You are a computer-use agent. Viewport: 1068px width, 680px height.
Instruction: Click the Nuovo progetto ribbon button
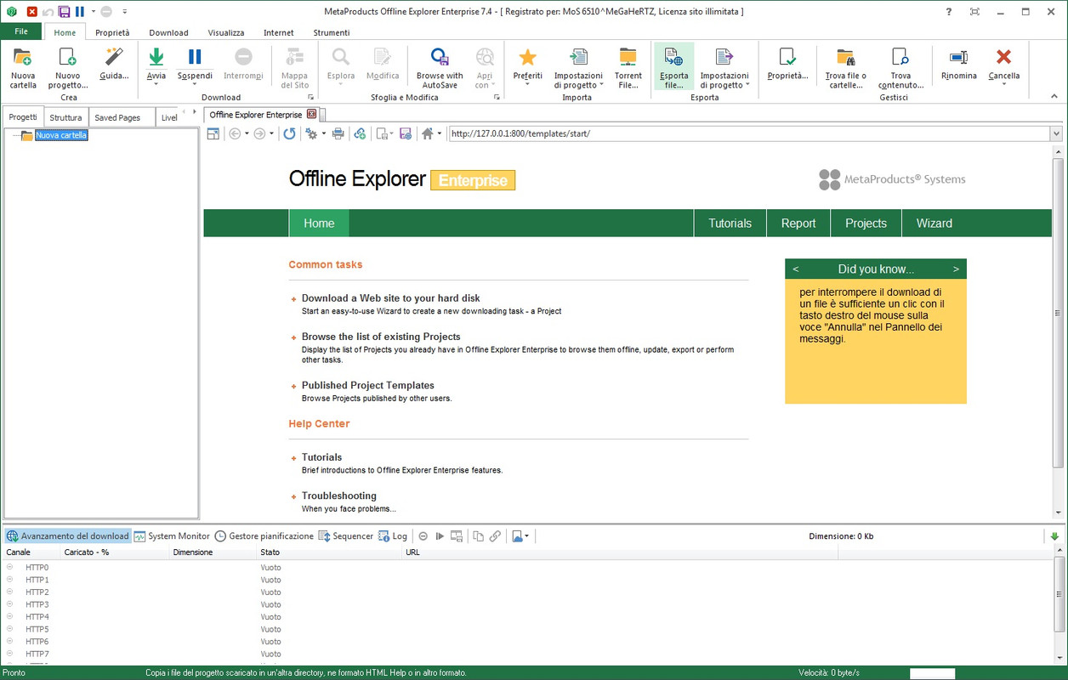[x=67, y=68]
